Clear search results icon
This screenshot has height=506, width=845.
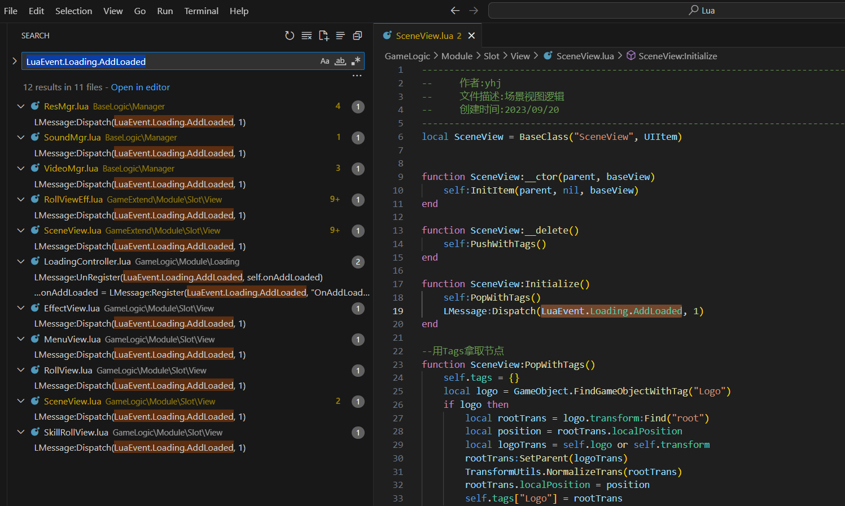[x=307, y=36]
